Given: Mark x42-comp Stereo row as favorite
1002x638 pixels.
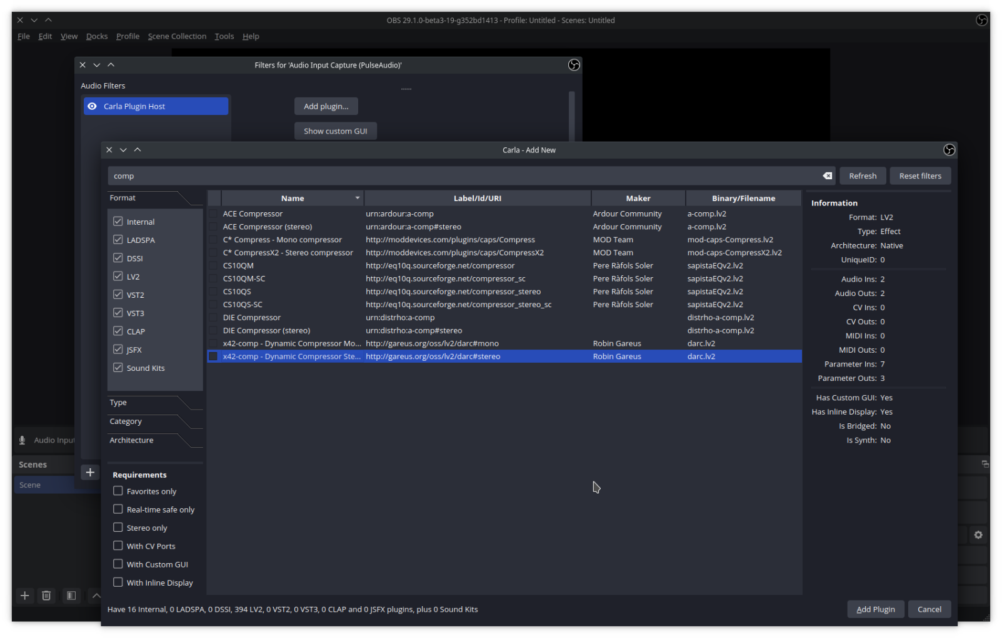Looking at the screenshot, I should 213,356.
